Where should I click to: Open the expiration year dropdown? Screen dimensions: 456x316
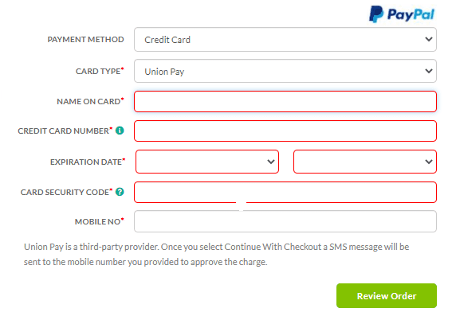coord(365,162)
